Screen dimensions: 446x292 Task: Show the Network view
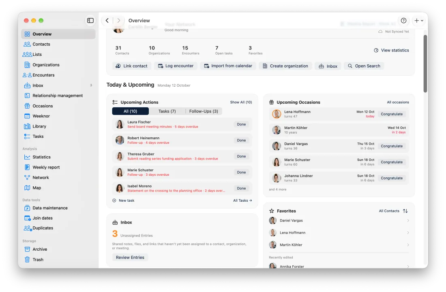click(x=58, y=177)
